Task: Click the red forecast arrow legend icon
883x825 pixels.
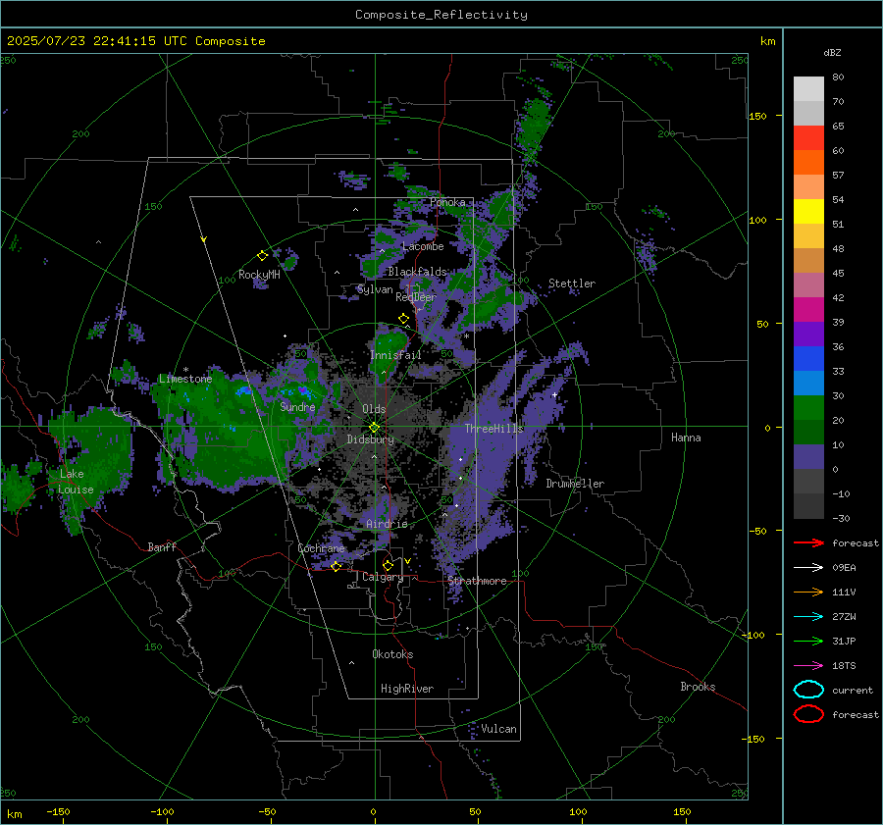Action: tap(808, 542)
